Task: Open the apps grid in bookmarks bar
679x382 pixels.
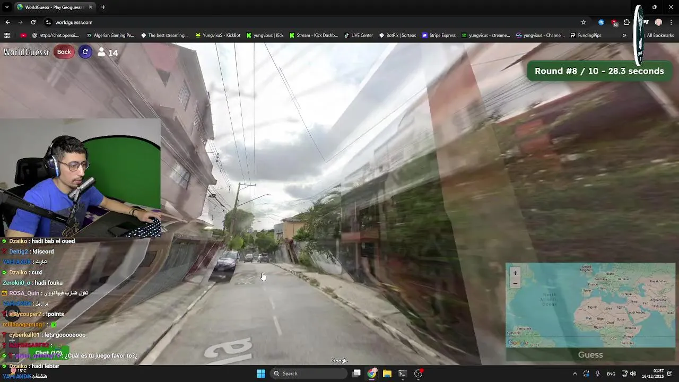Action: click(x=7, y=36)
